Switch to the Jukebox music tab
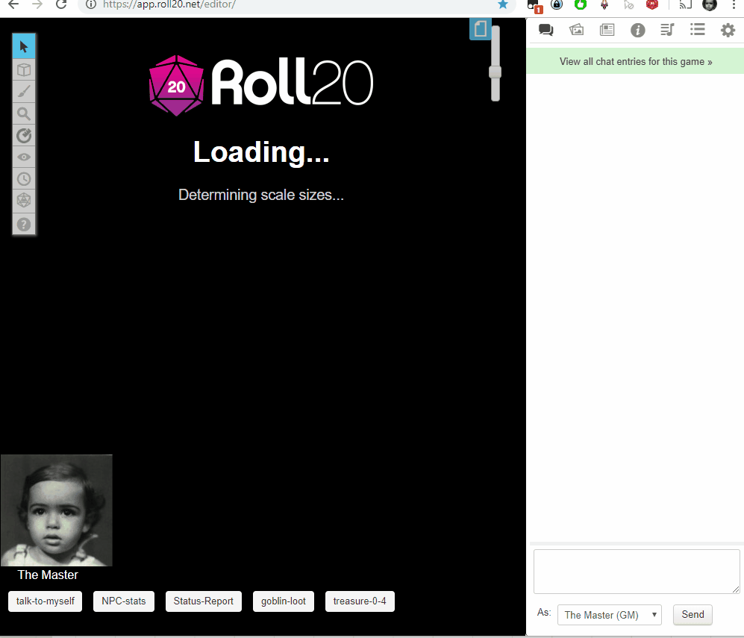This screenshot has width=744, height=638. [x=667, y=31]
